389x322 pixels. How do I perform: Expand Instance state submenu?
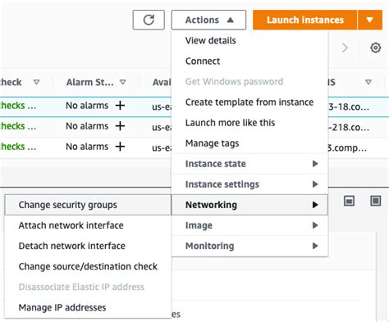point(249,164)
